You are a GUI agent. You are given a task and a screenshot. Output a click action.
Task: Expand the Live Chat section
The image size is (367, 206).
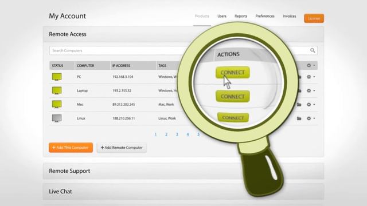click(x=183, y=191)
